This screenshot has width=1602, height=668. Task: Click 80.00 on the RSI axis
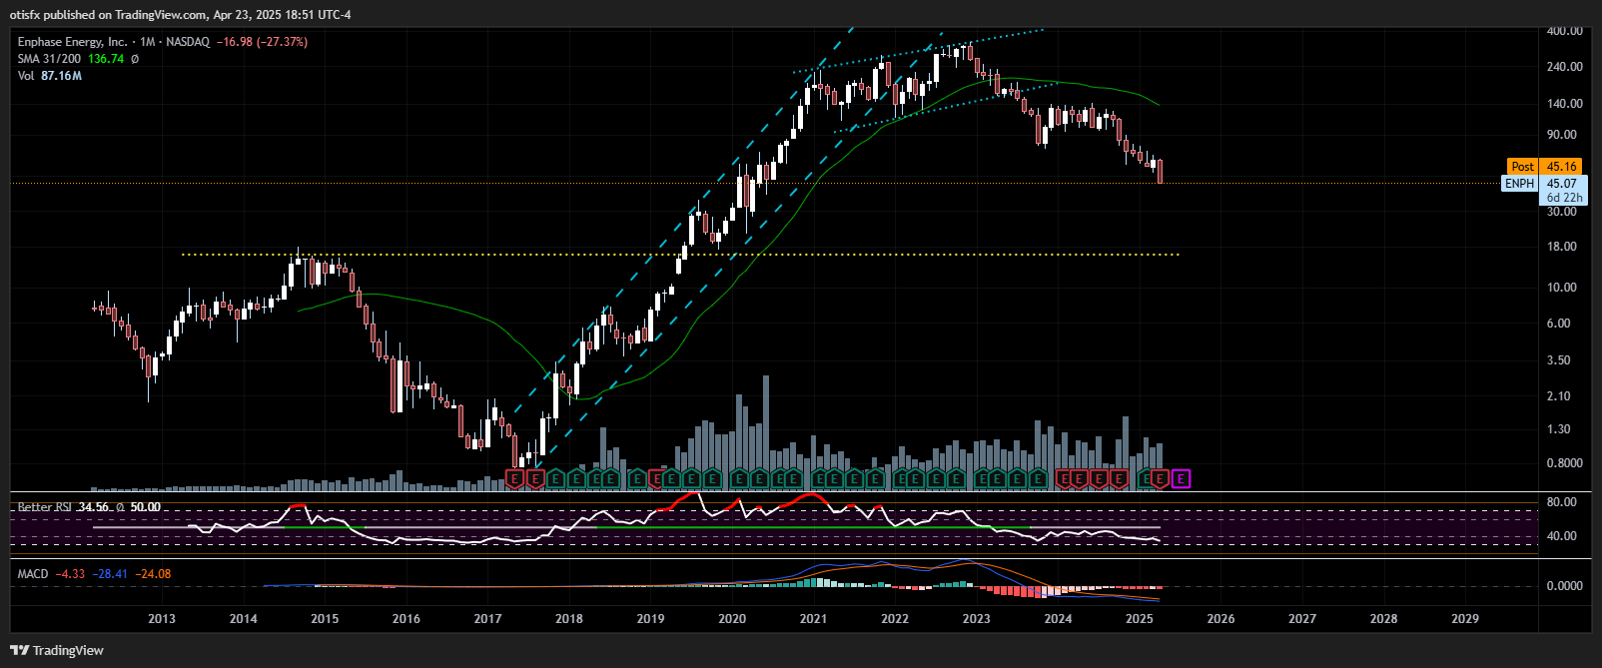[x=1561, y=502]
